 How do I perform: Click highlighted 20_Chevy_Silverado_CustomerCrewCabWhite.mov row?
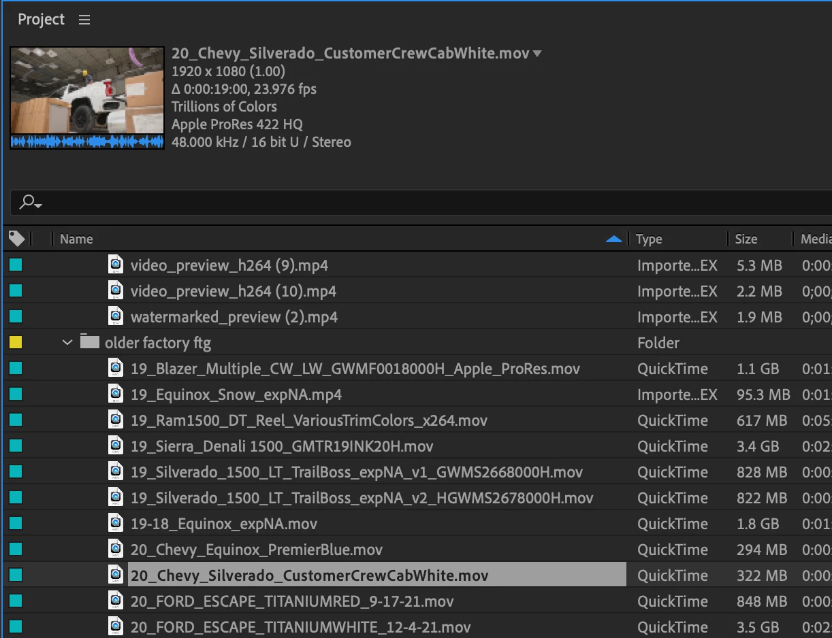377,575
